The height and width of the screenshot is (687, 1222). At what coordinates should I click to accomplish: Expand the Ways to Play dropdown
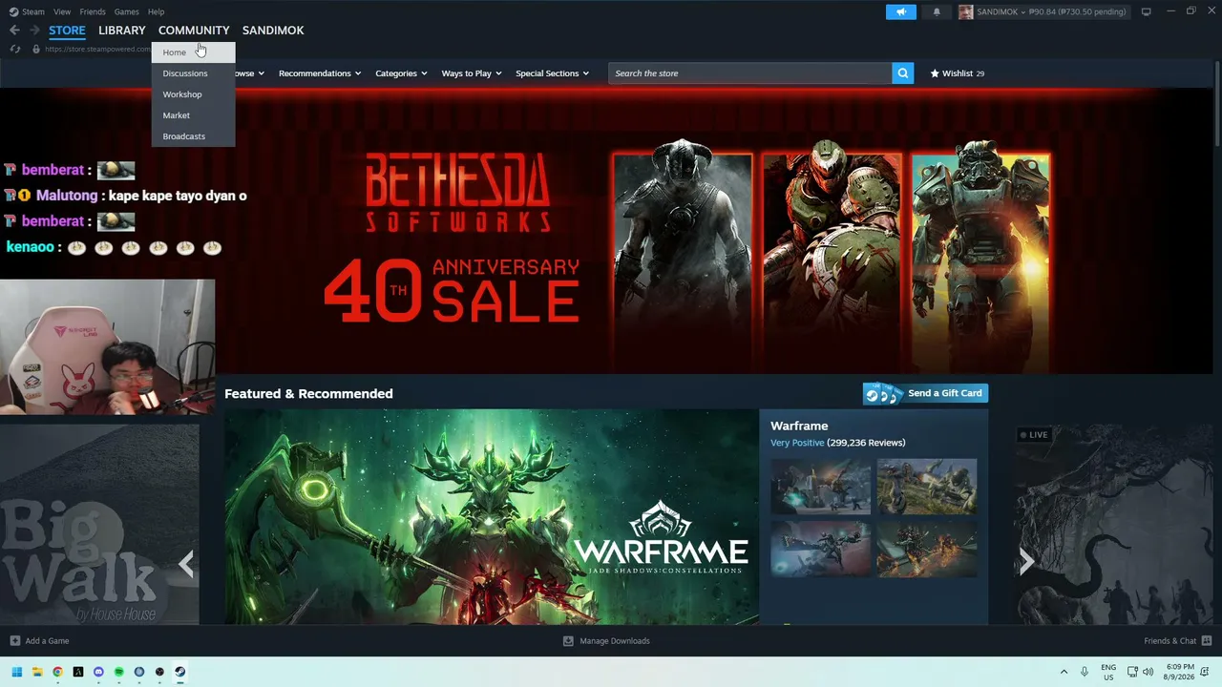coord(472,73)
